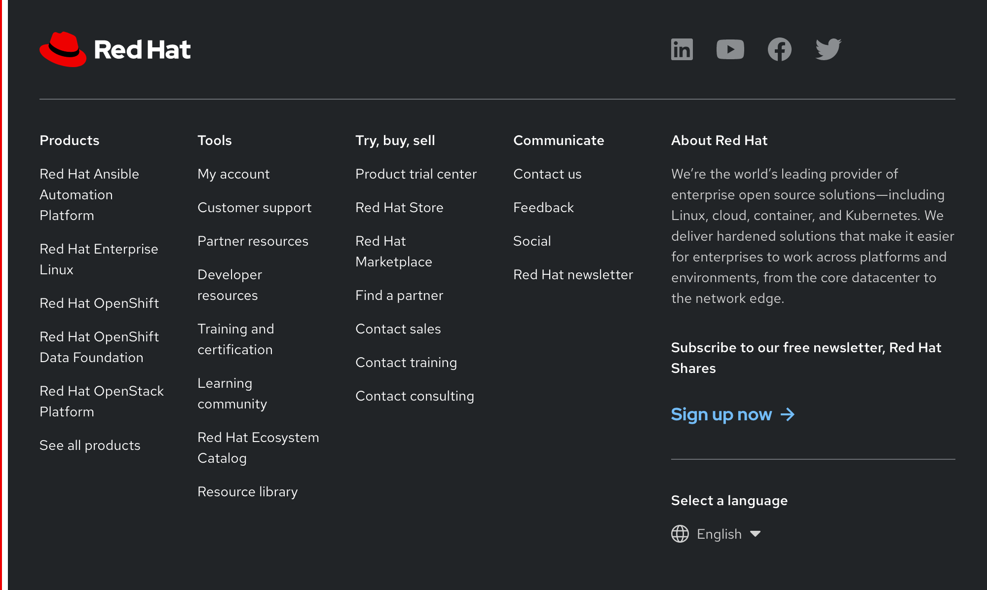
Task: Click Sign up now for Red Hat Shares
Action: [722, 415]
